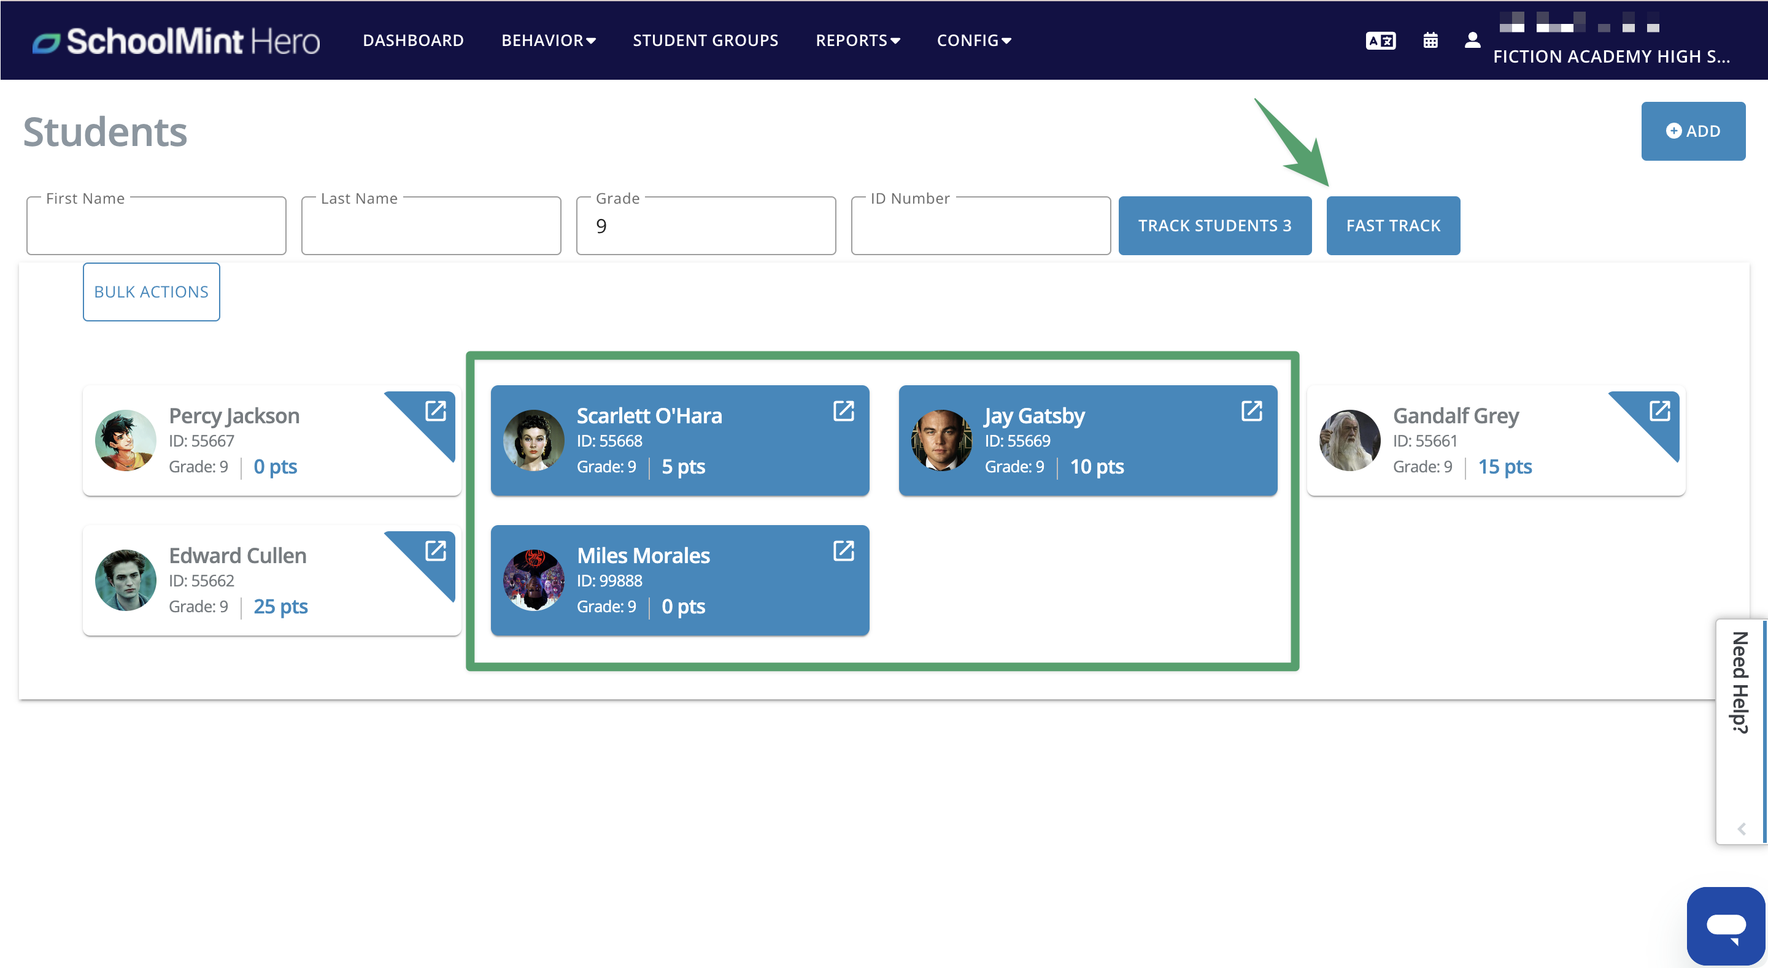
Task: Deselect Scarlett O'Hara's student card
Action: point(679,440)
